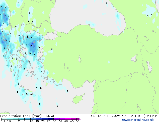Click the 0.1–0.5 mm legend color swatch

point(4,119)
